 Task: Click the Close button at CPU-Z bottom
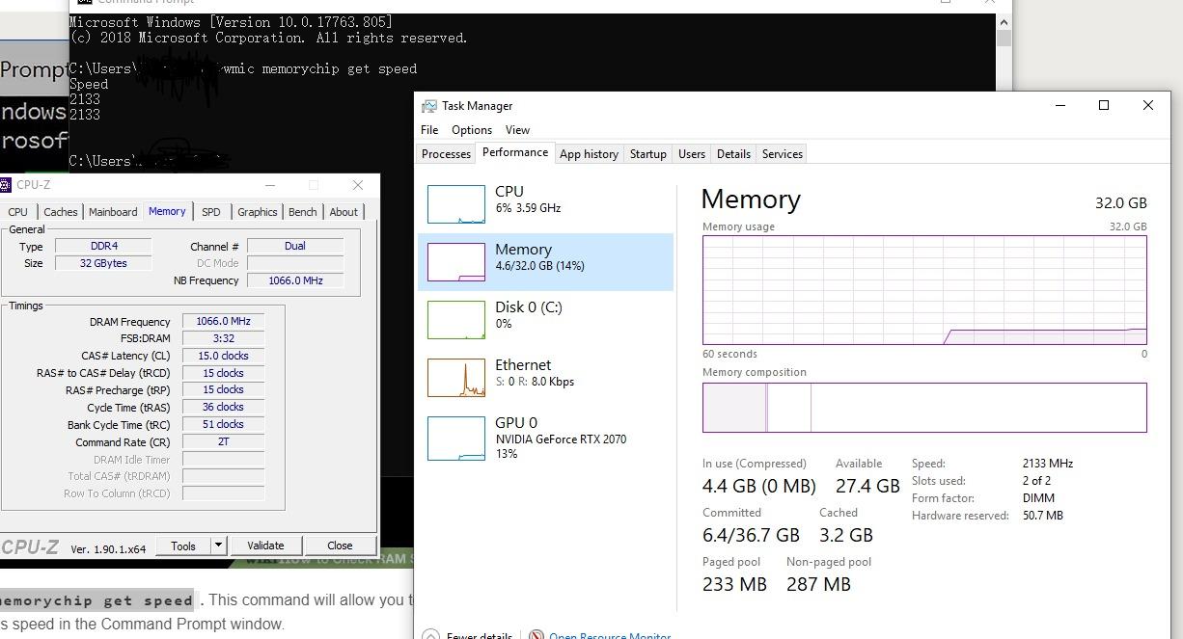[340, 546]
